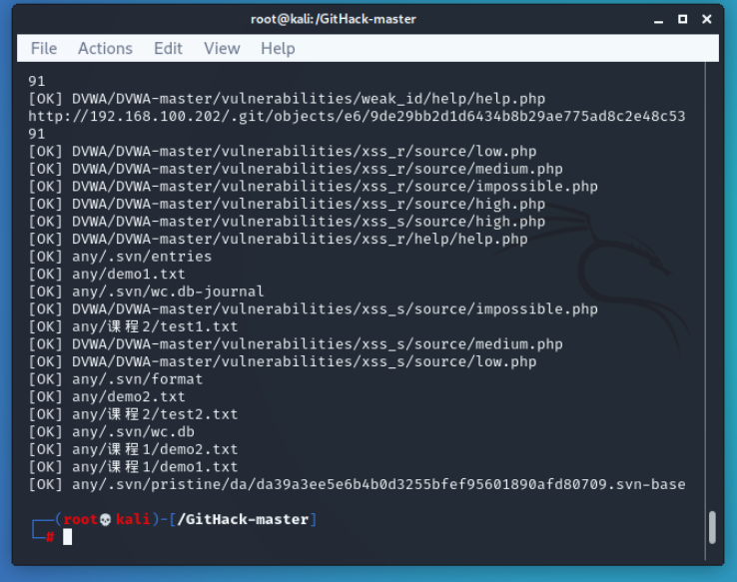Click the xss_s/source/impossible.php line
Viewport: 737px width, 582px height.
[313, 309]
